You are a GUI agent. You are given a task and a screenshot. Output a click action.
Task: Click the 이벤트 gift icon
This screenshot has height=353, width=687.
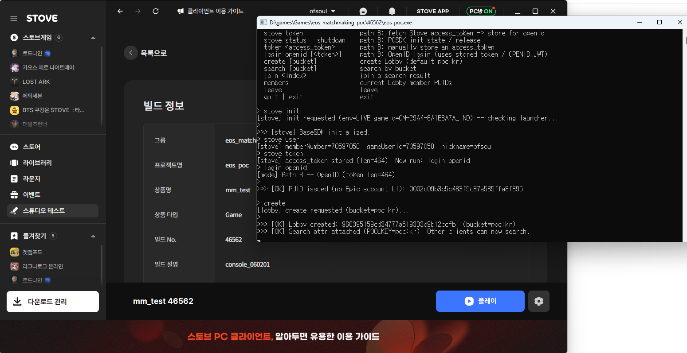pyautogui.click(x=14, y=194)
